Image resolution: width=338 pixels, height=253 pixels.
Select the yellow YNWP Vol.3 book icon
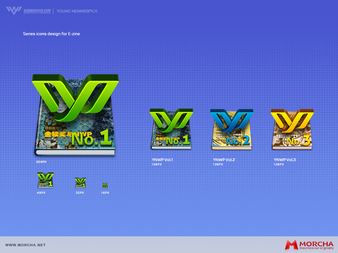click(292, 129)
